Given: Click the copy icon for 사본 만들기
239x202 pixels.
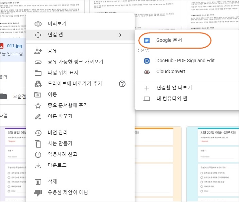Looking at the screenshot, I should click(x=38, y=144).
